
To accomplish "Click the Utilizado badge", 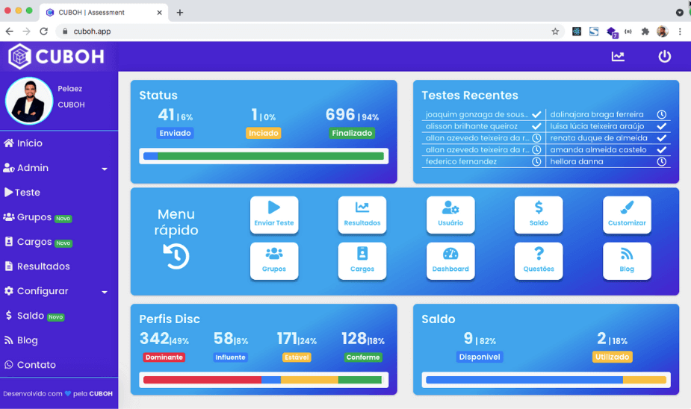I will click(x=612, y=357).
